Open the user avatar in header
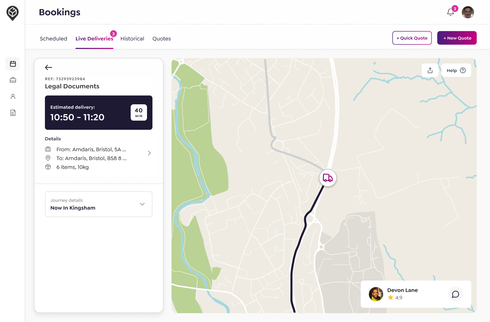 [468, 12]
